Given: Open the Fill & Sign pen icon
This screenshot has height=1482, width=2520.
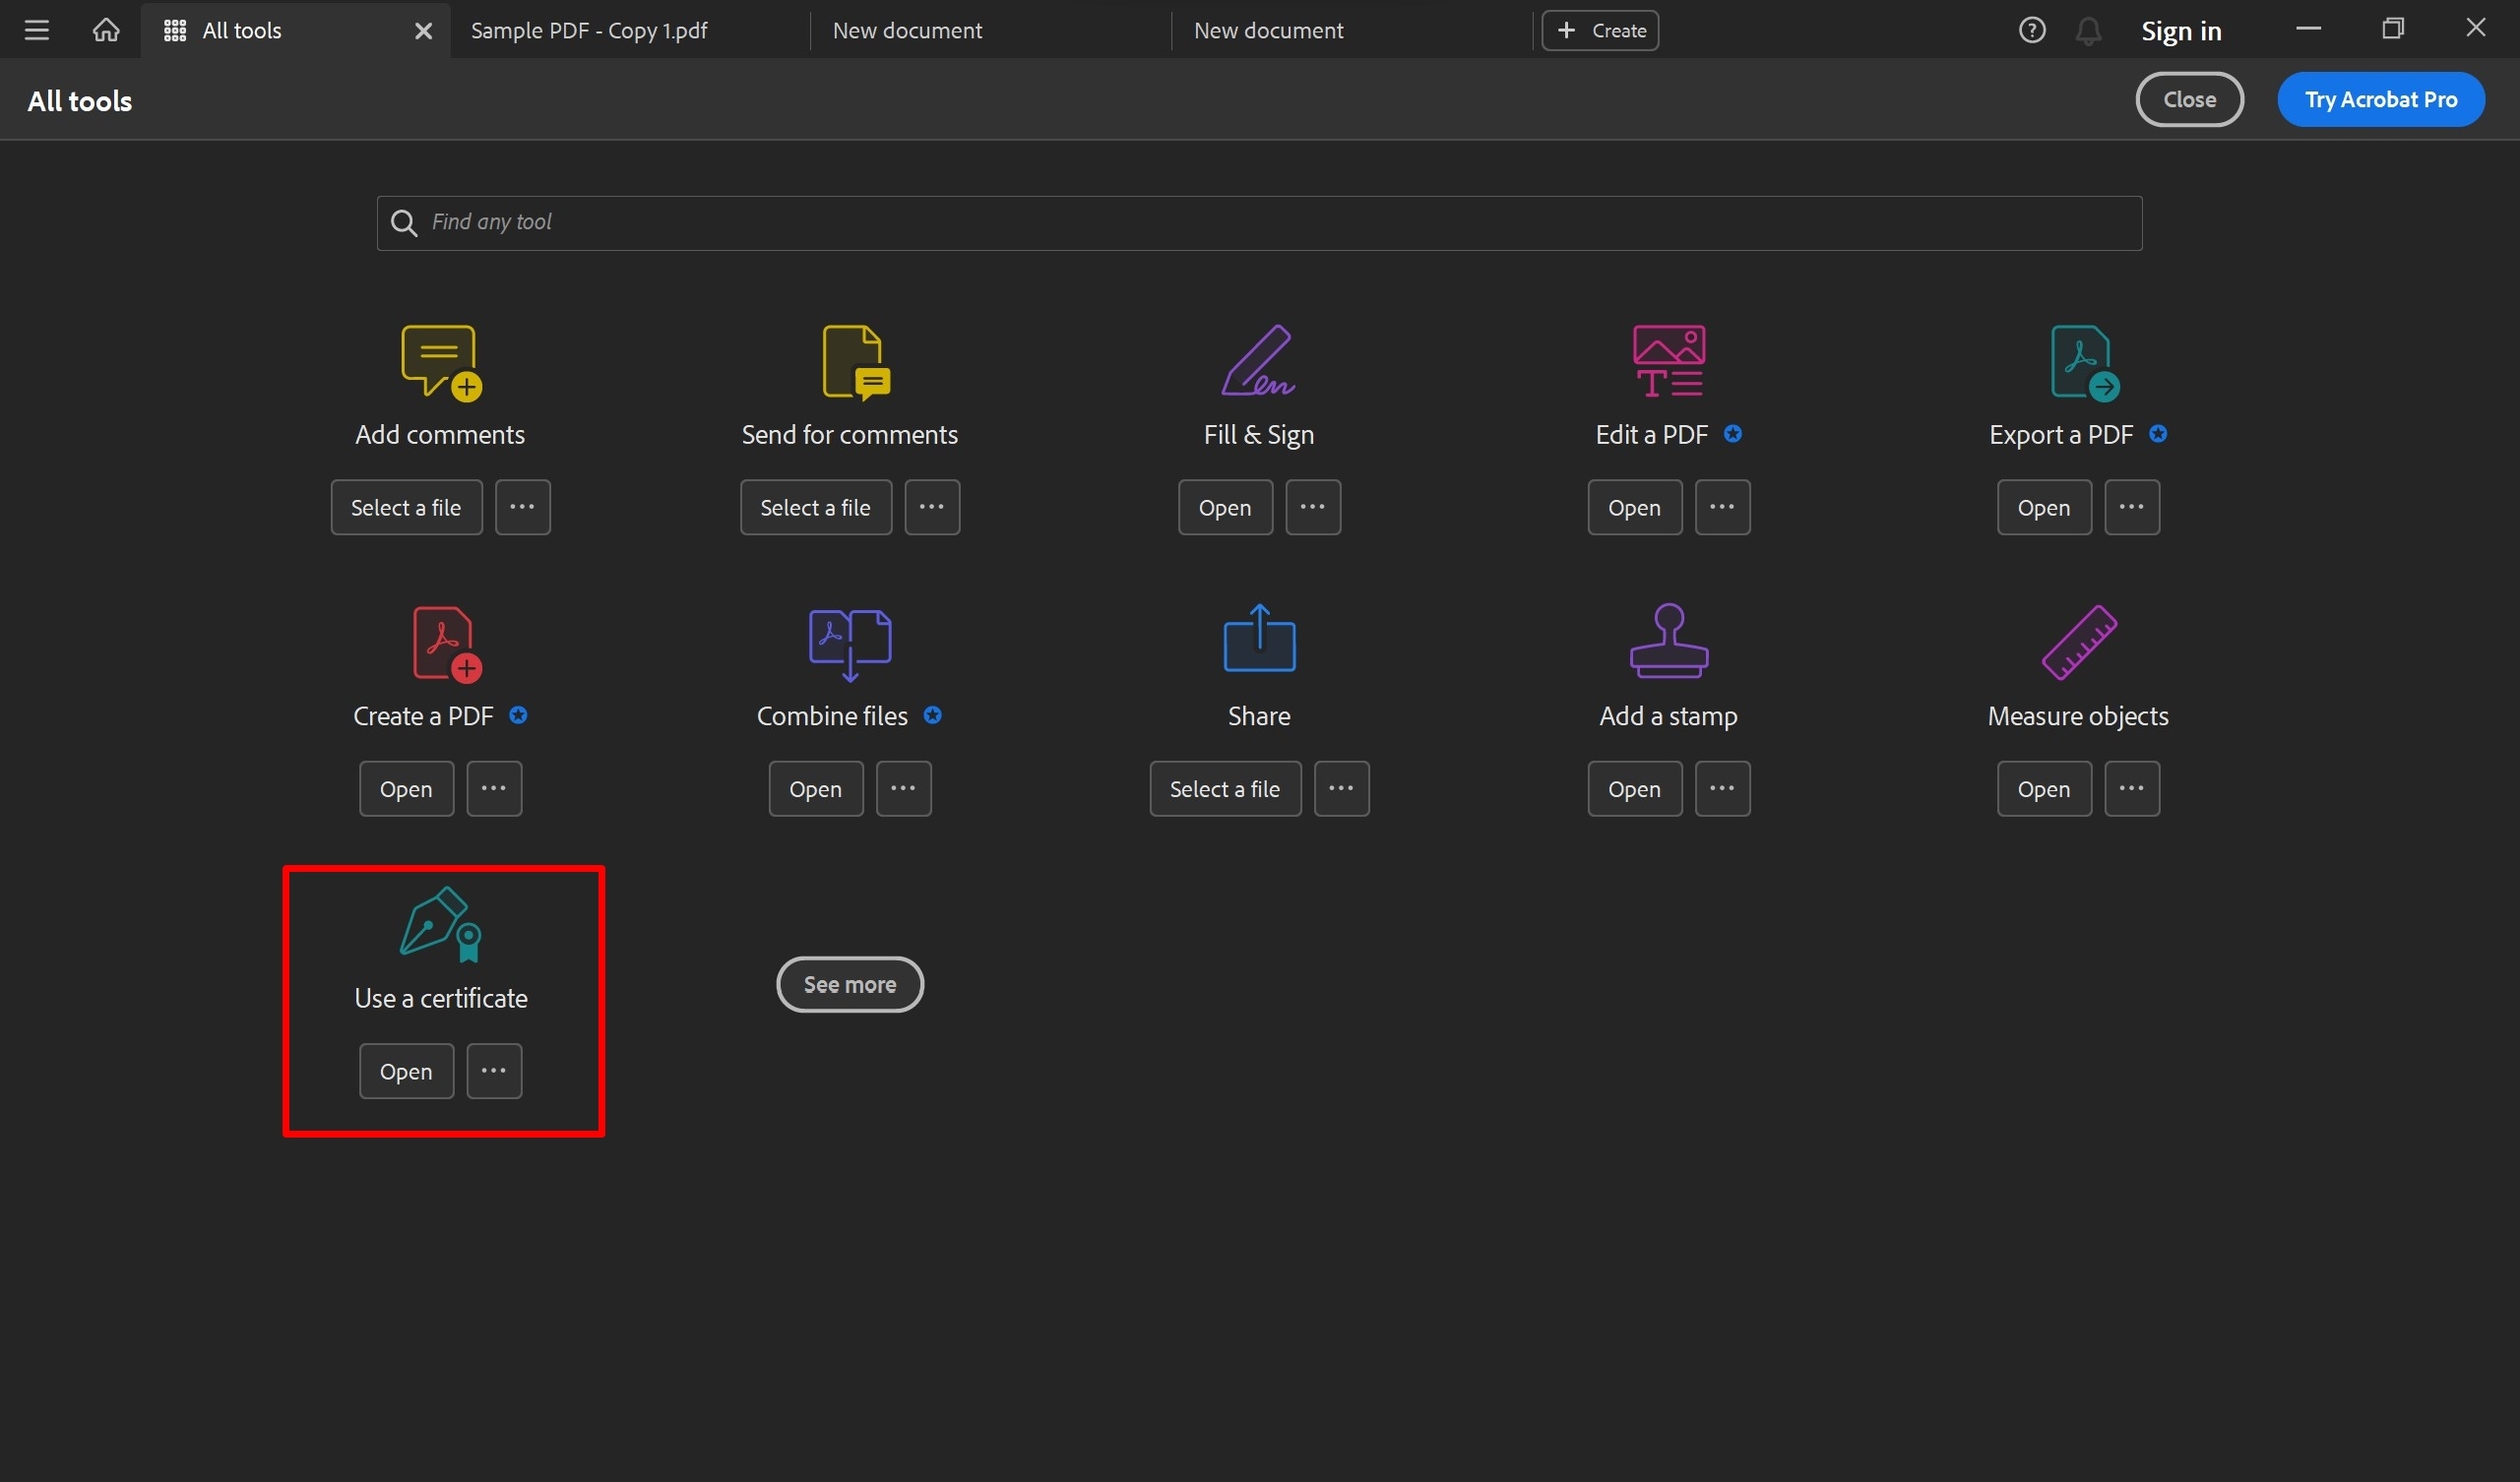Looking at the screenshot, I should point(1258,361).
